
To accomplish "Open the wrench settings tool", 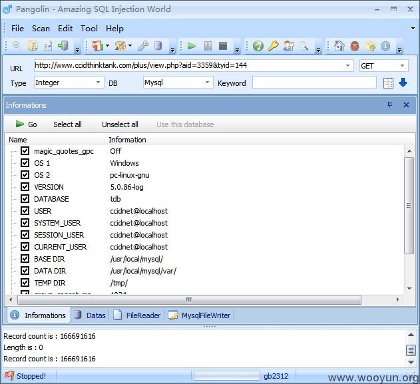I will 143,46.
